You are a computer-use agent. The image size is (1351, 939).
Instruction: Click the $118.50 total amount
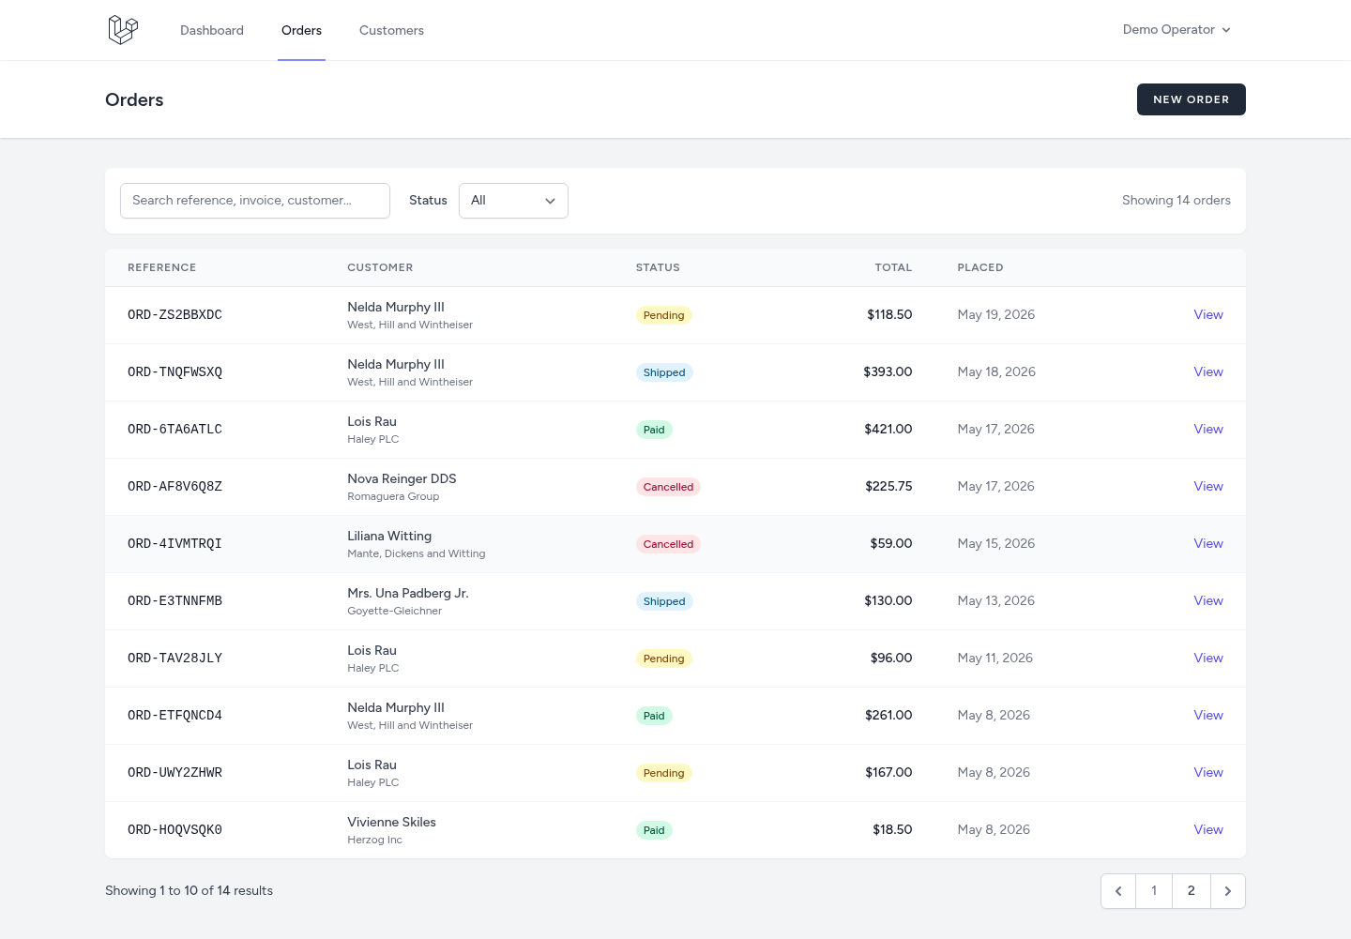pos(889,315)
